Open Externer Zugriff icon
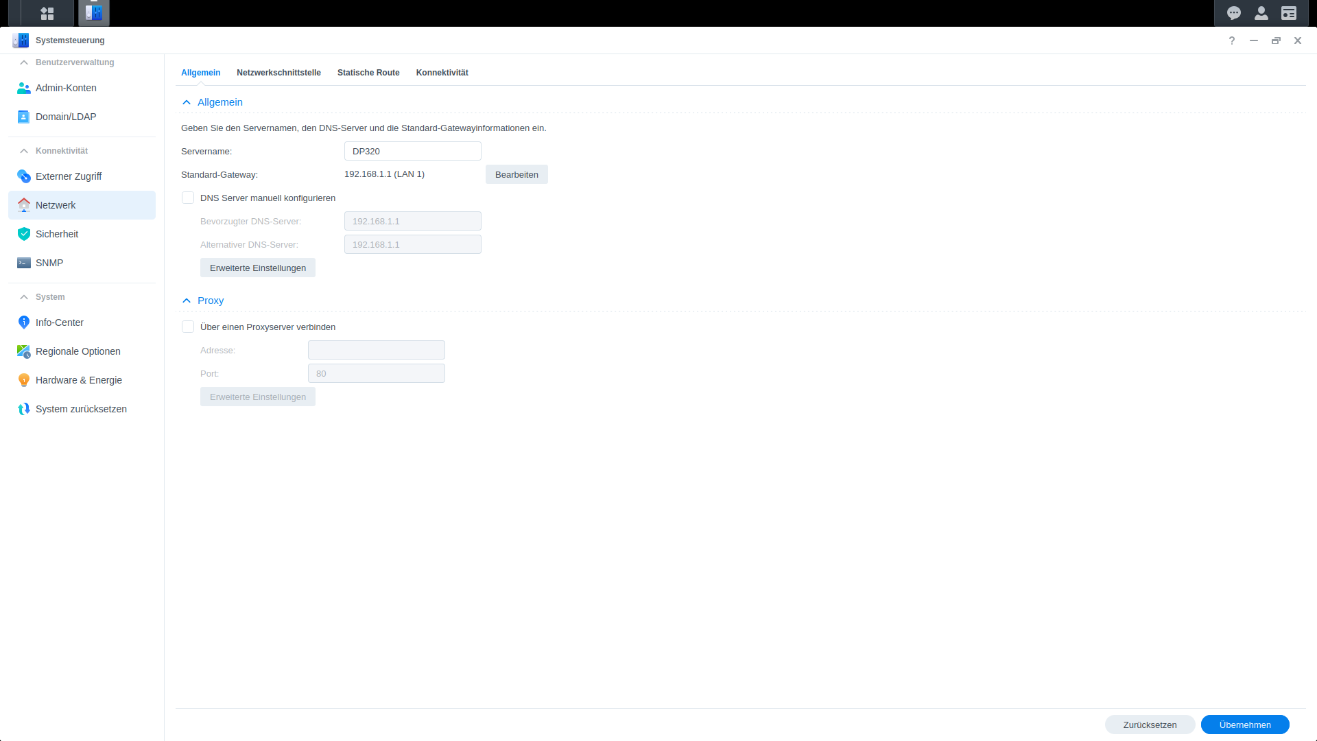Viewport: 1317px width, 741px height. [24, 176]
